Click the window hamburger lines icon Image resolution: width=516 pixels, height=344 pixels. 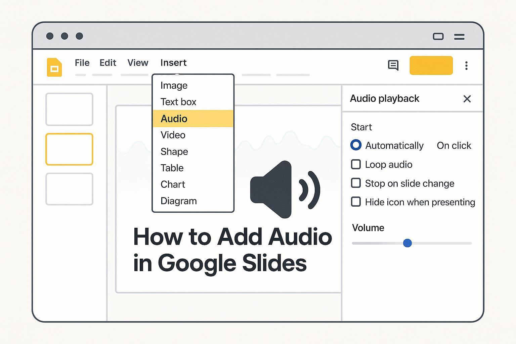pyautogui.click(x=459, y=37)
